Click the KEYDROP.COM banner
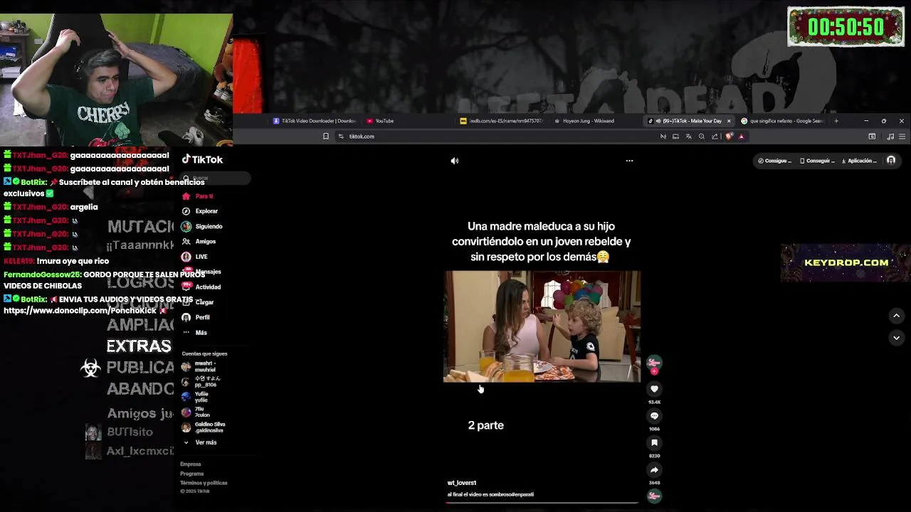The image size is (911, 512). [846, 263]
